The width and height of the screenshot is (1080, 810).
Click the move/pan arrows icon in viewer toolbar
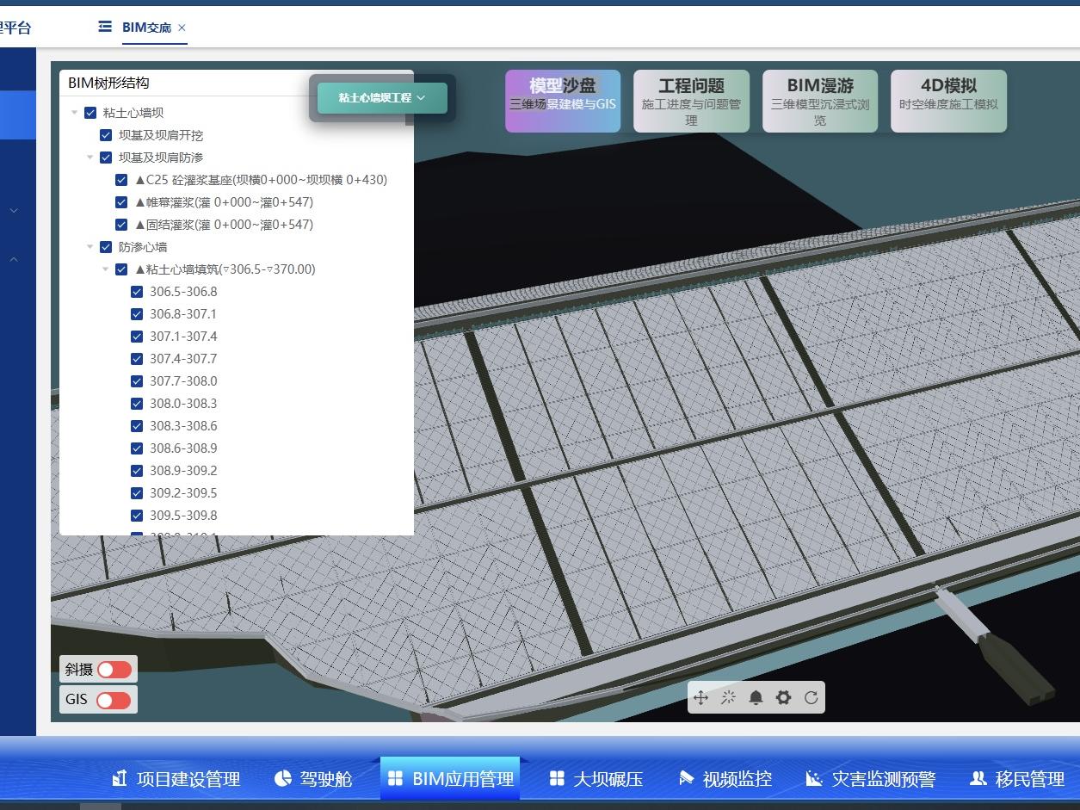(700, 698)
